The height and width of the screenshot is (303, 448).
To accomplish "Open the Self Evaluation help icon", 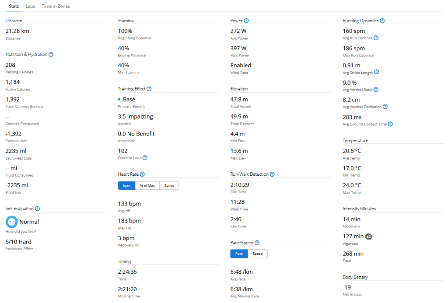I will click(x=37, y=209).
